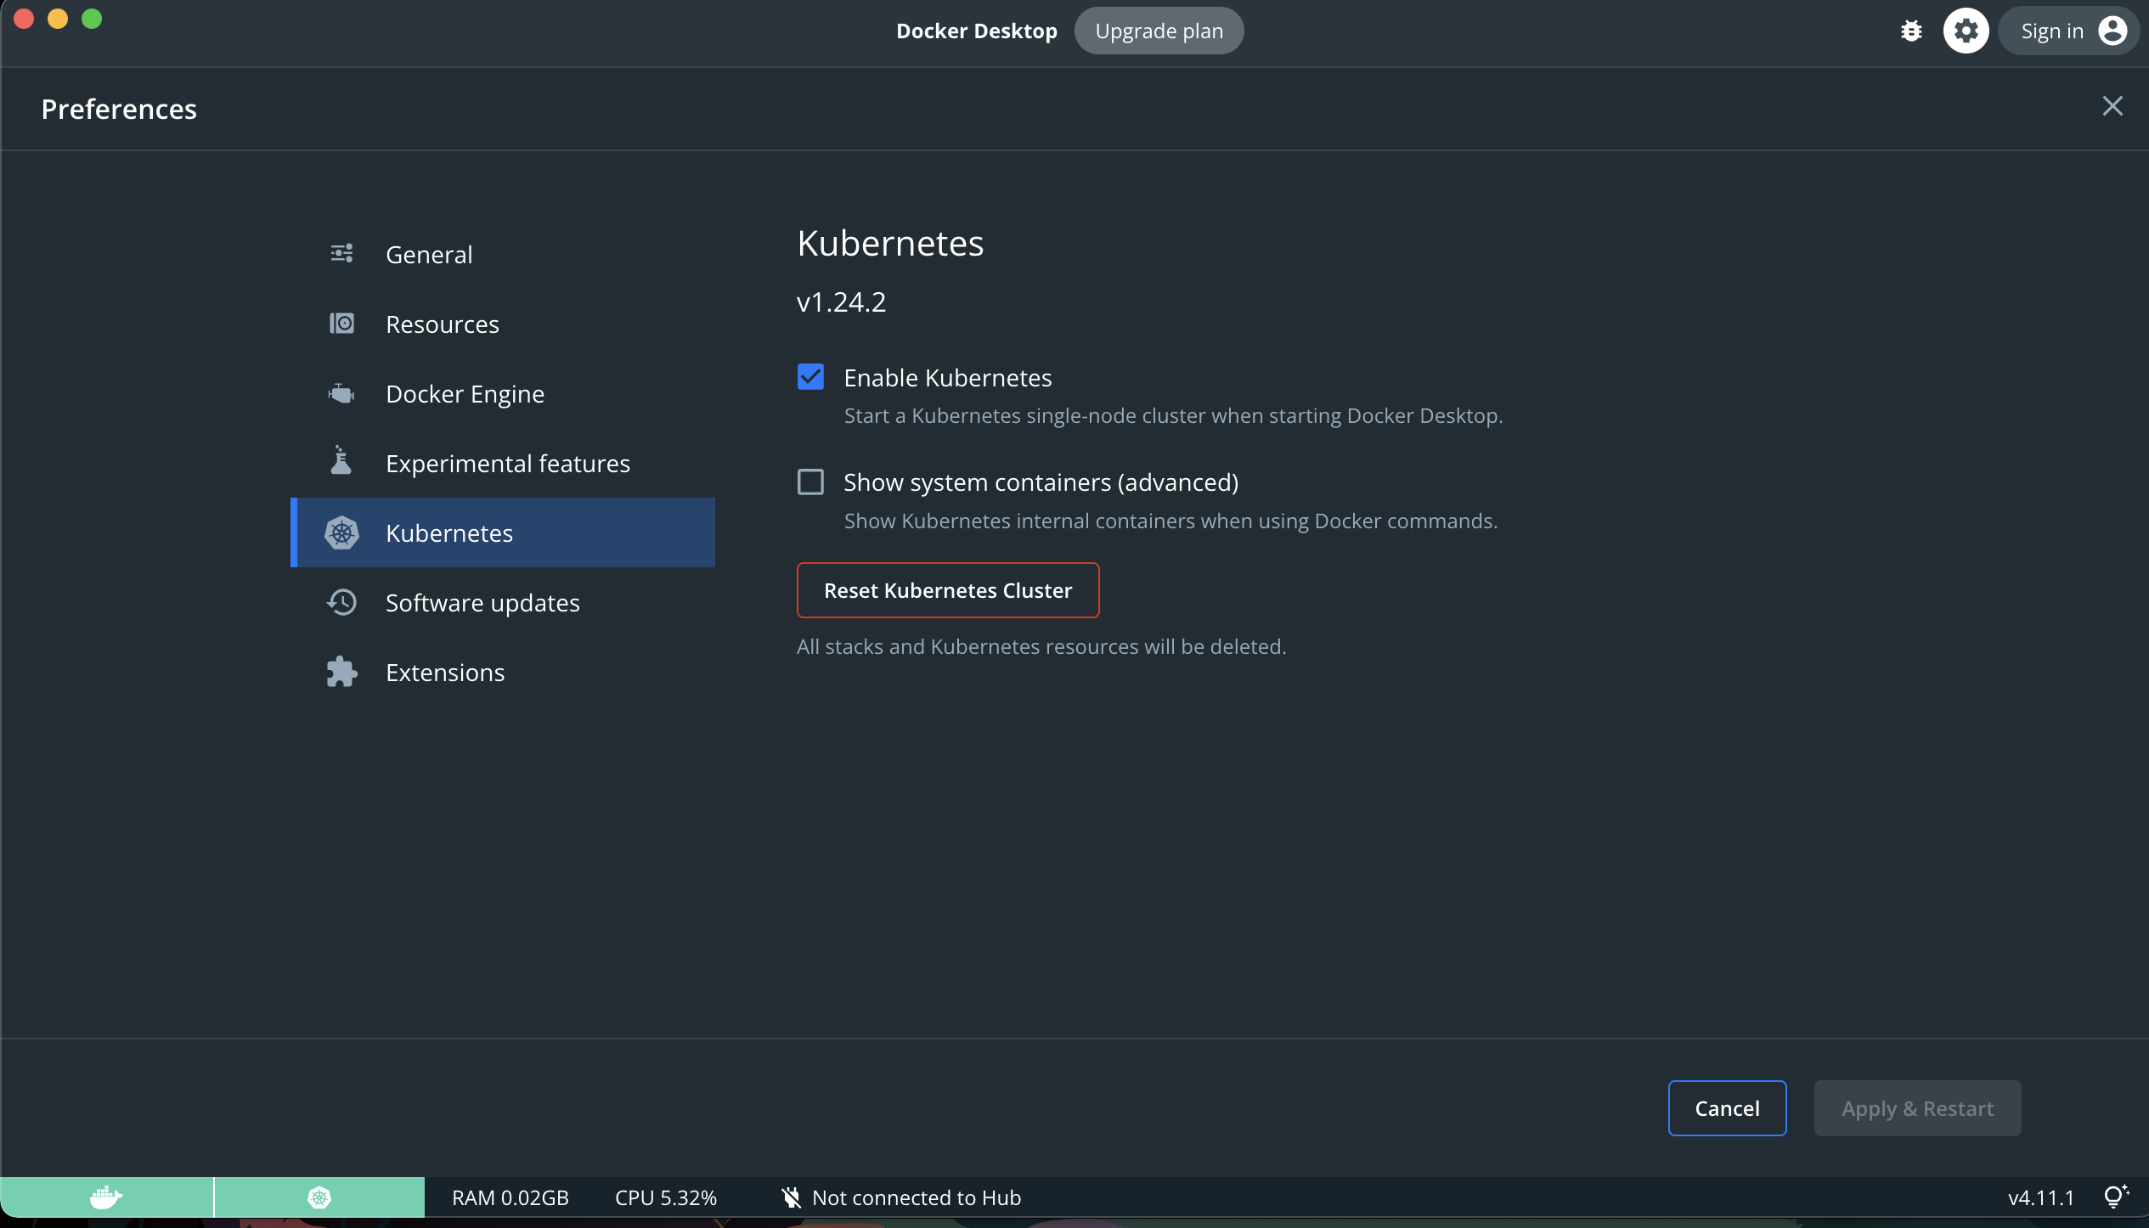Click the 'Start a Kubernetes single-node cluster' description
The height and width of the screenshot is (1228, 2149).
coord(1173,416)
